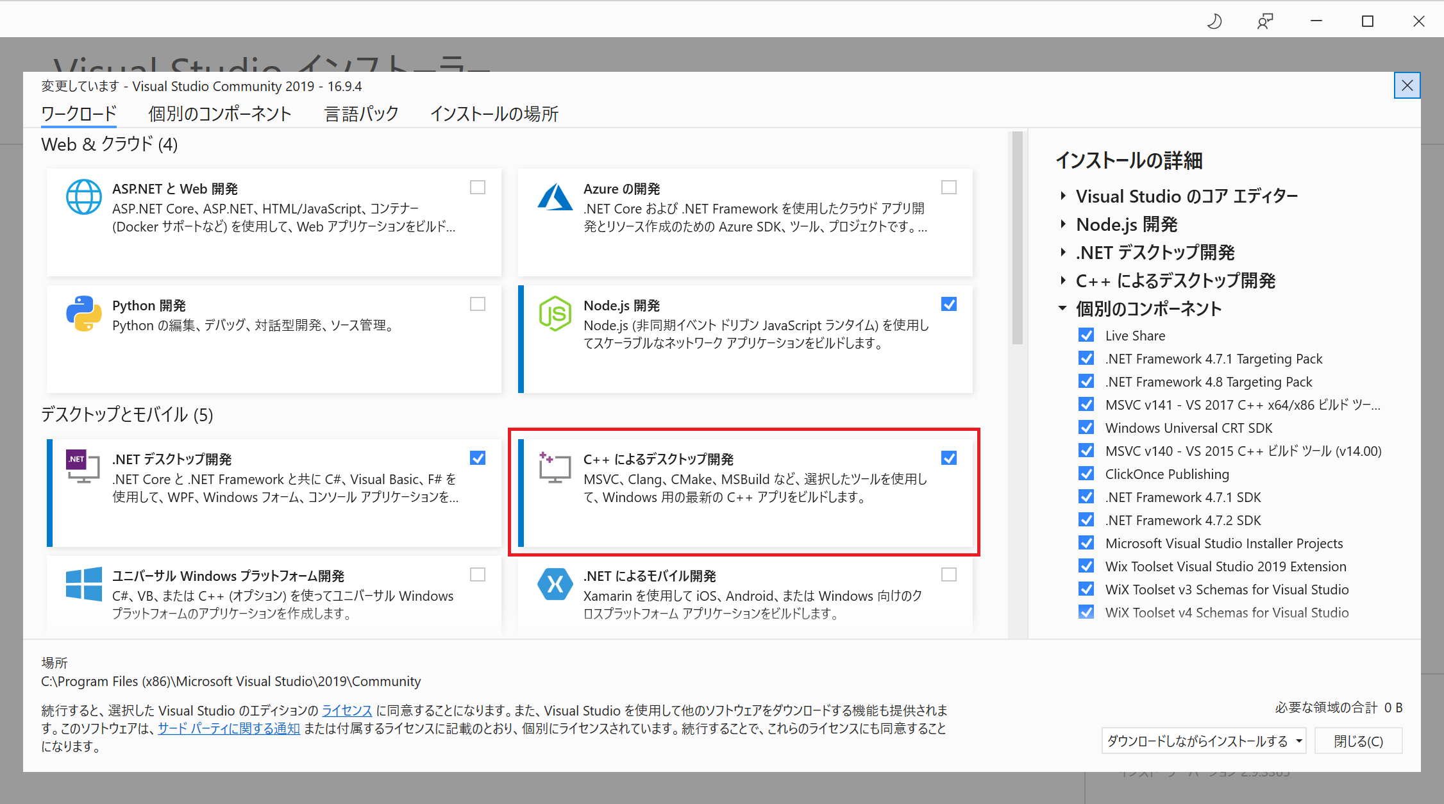Click the C++ desktop development monitor icon
The image size is (1444, 804).
point(555,467)
